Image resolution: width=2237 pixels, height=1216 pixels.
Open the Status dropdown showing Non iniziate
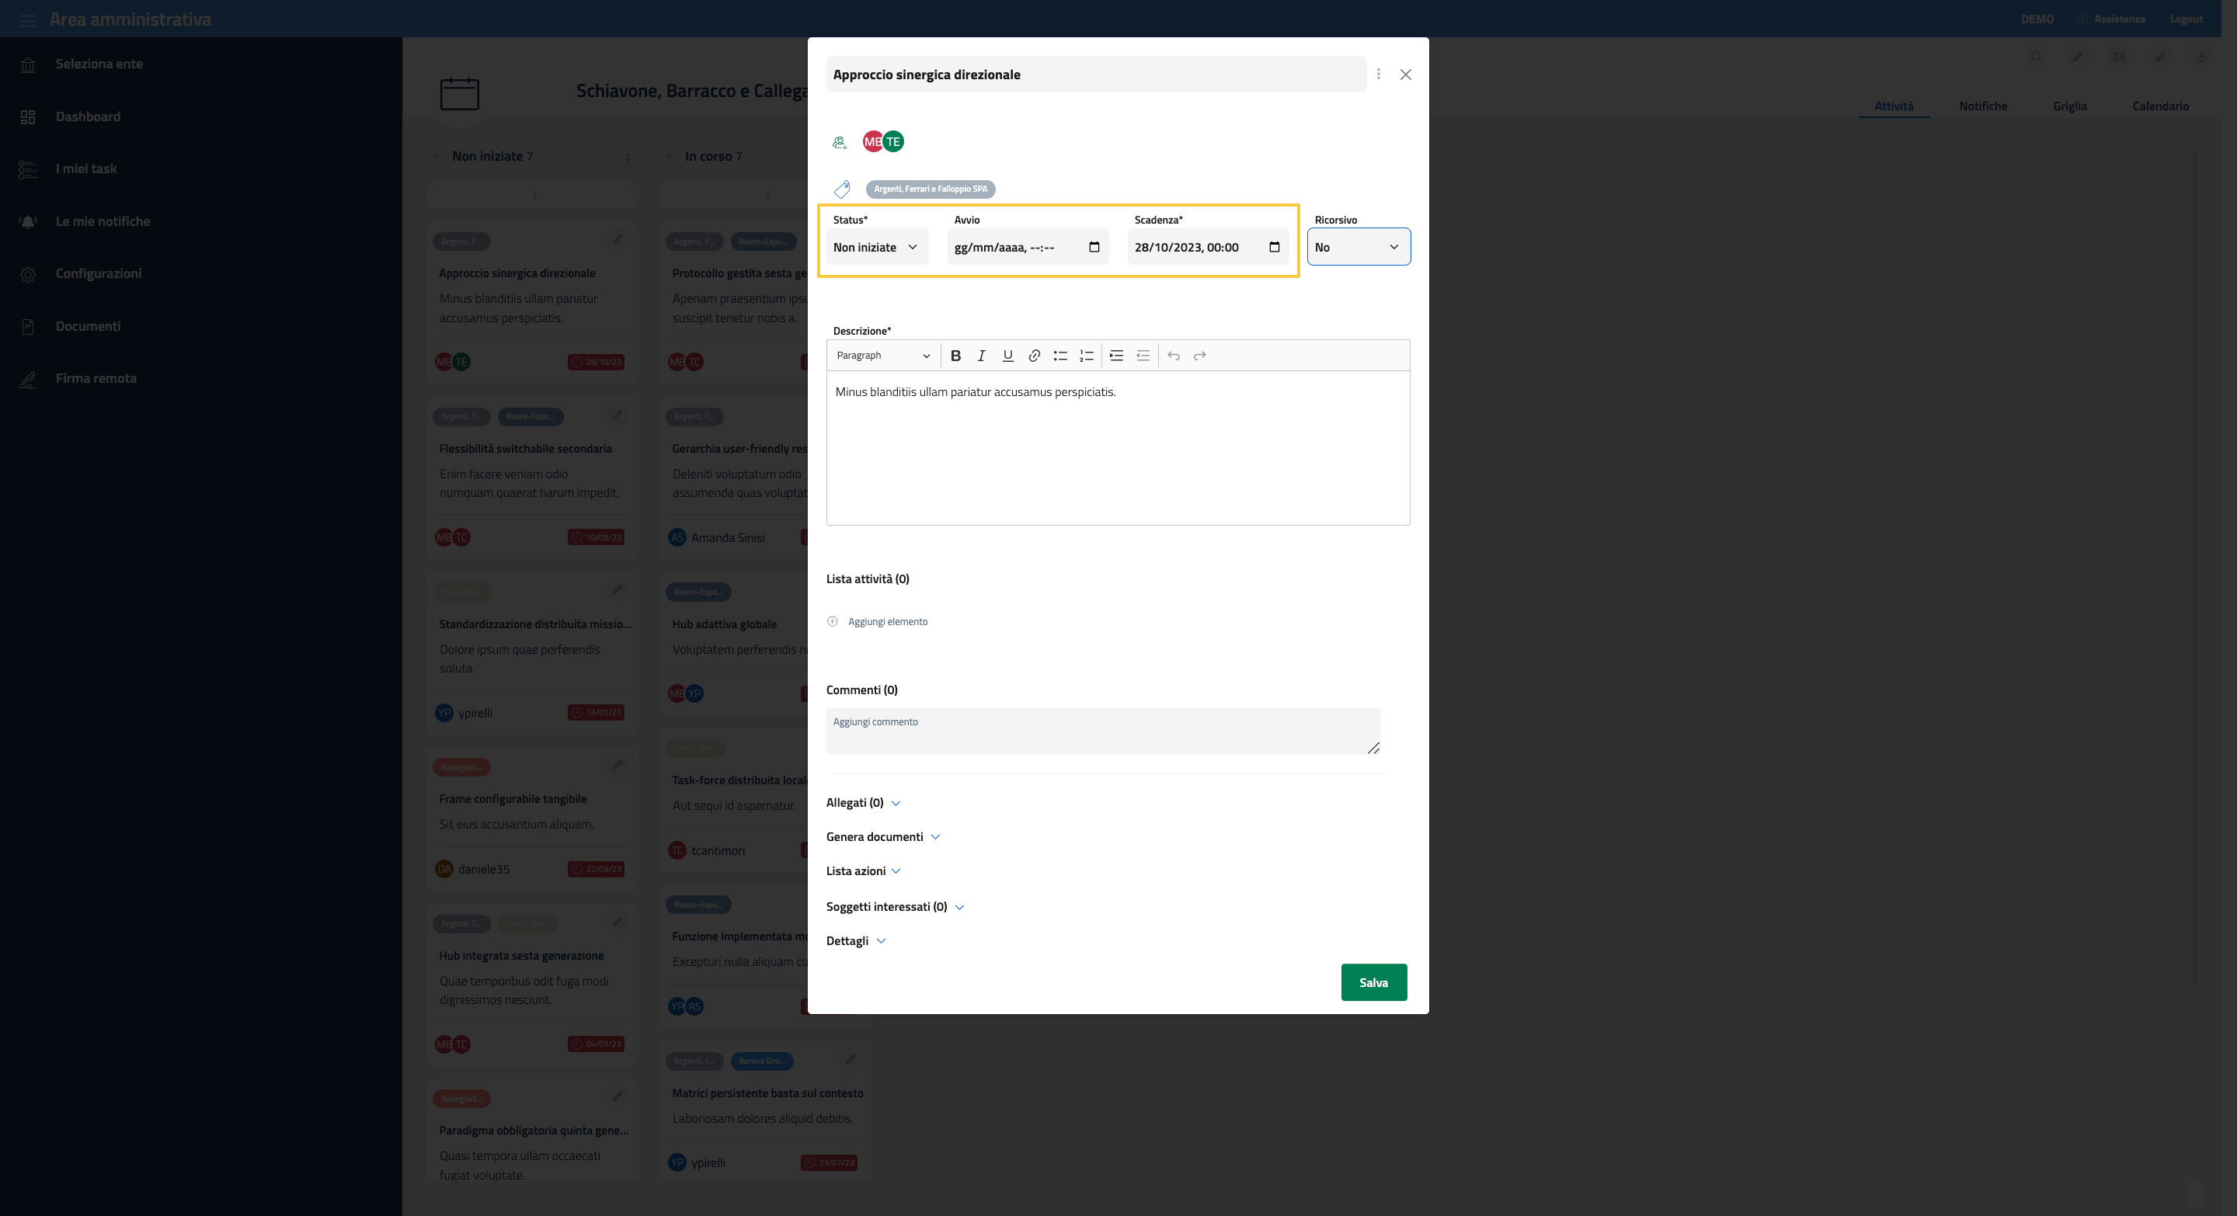click(875, 248)
